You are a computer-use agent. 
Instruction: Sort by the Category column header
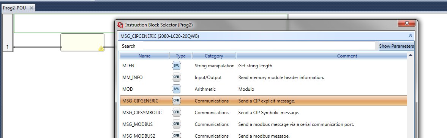[214, 56]
